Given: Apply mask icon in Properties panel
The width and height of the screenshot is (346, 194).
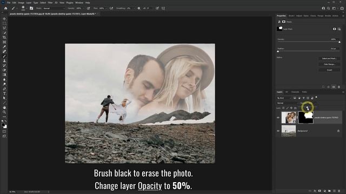Looking at the screenshot, I should [328, 87].
